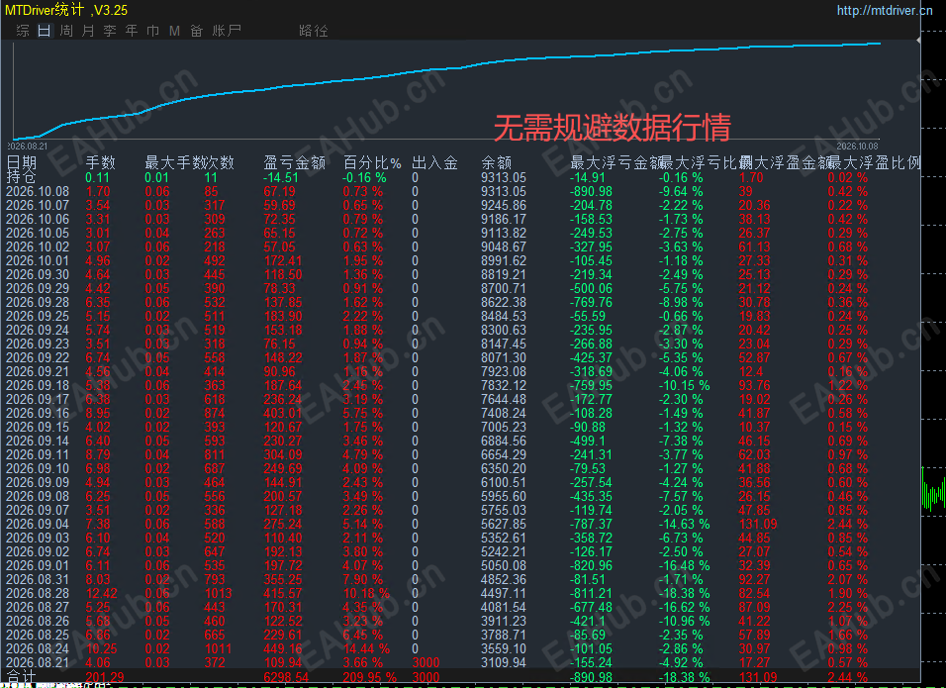Open the 路径 path tab
This screenshot has height=688, width=946.
click(314, 30)
